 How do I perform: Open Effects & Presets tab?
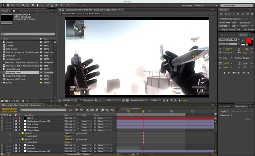pyautogui.click(x=227, y=35)
